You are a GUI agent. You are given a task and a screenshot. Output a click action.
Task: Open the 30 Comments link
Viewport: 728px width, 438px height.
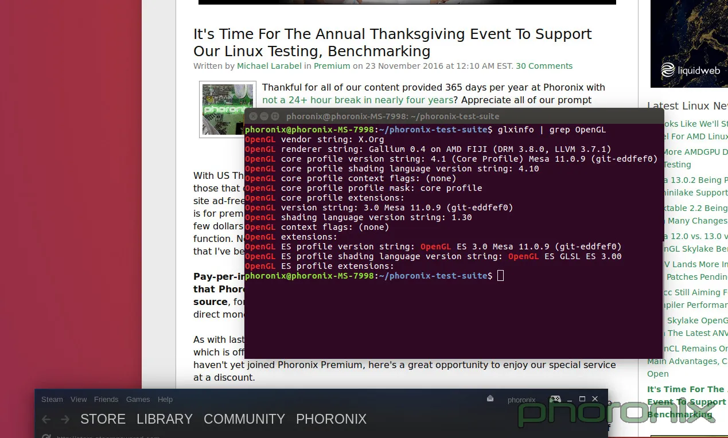544,66
